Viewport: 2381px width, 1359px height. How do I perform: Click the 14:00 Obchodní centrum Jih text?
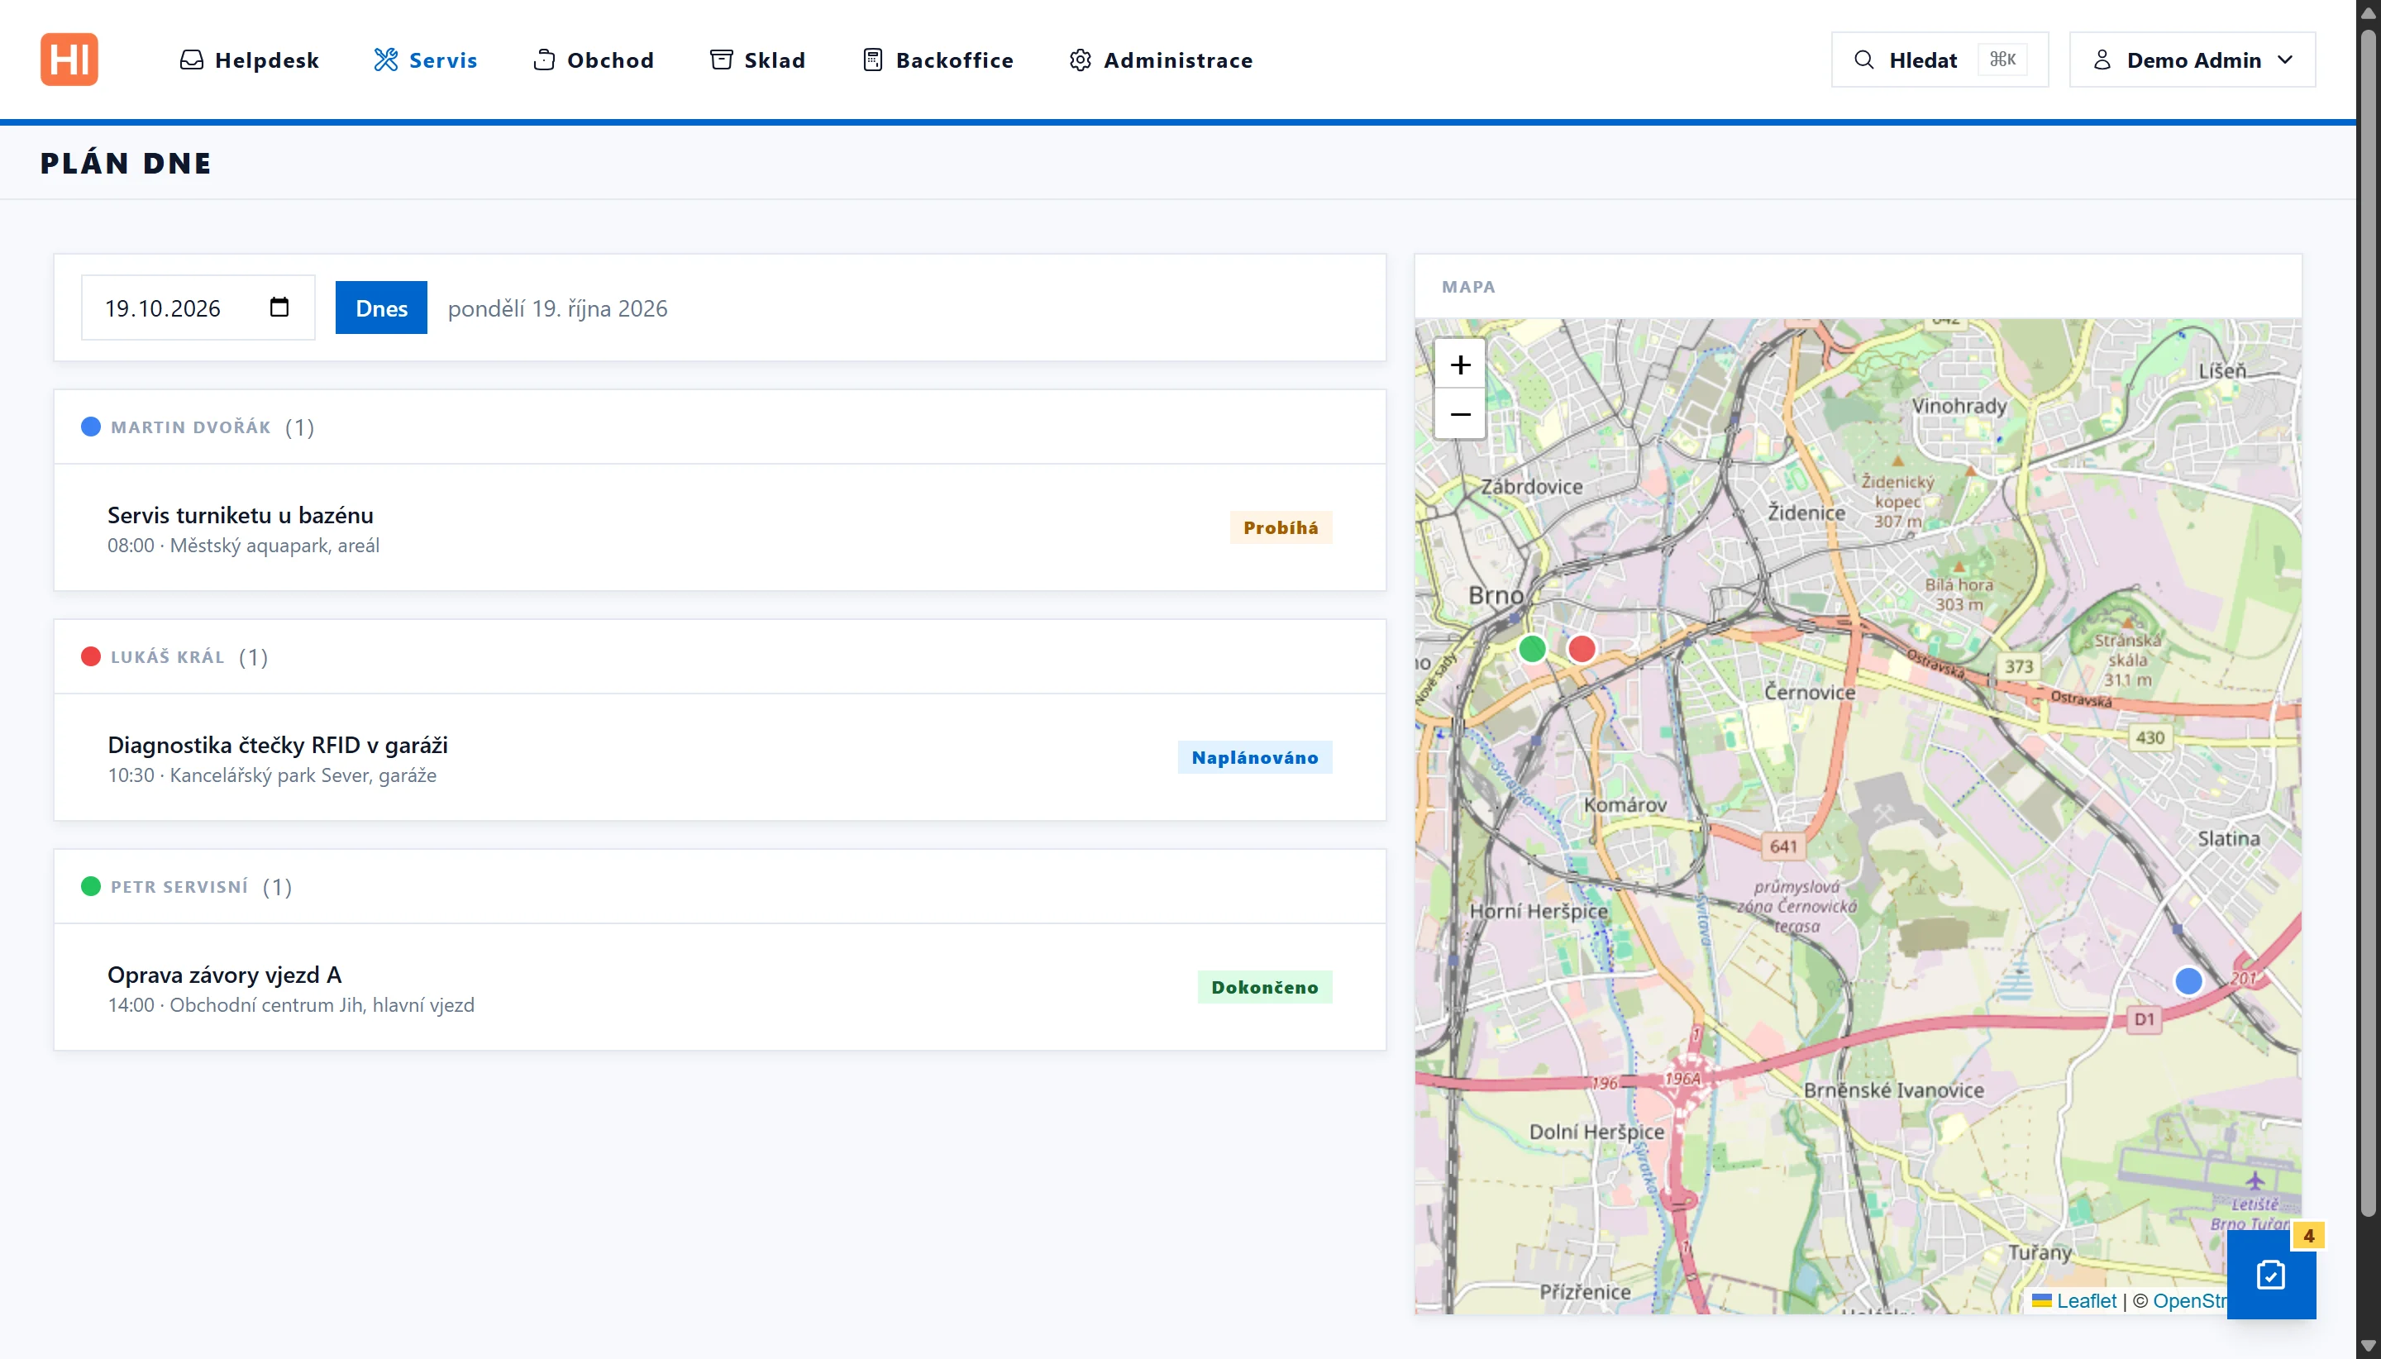tap(290, 1004)
